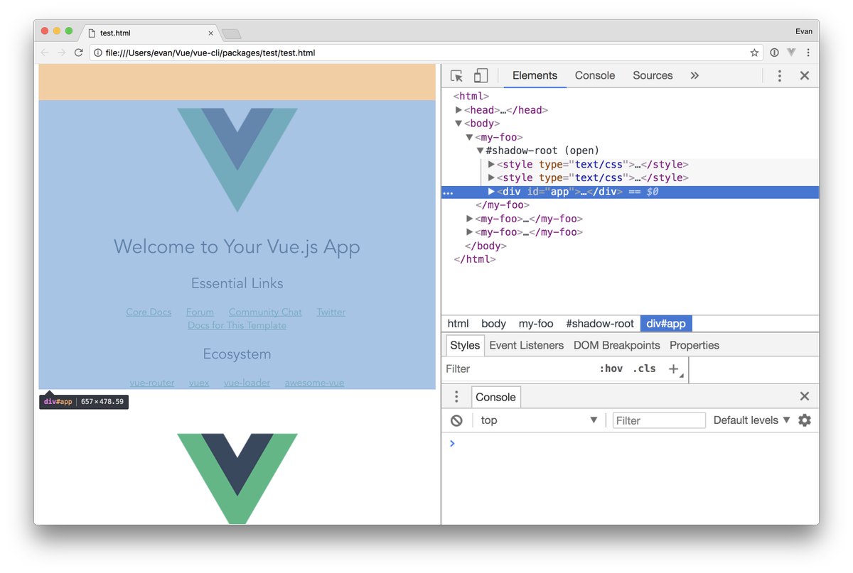Open Docs for This Template link
The image size is (853, 573).
(237, 325)
